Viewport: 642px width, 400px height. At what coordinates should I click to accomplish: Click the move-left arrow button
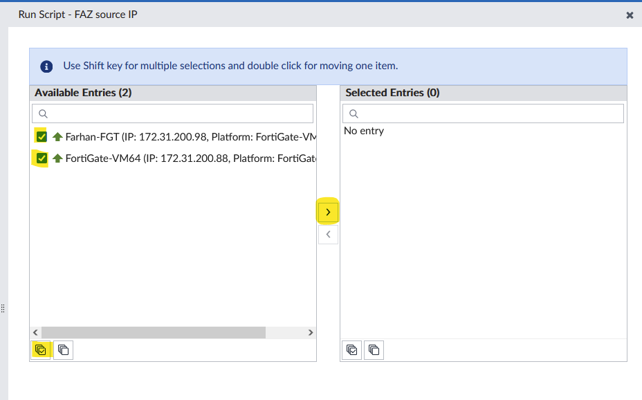(328, 235)
